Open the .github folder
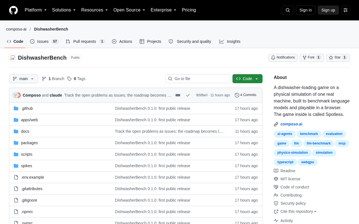359x224 pixels. coord(27,108)
